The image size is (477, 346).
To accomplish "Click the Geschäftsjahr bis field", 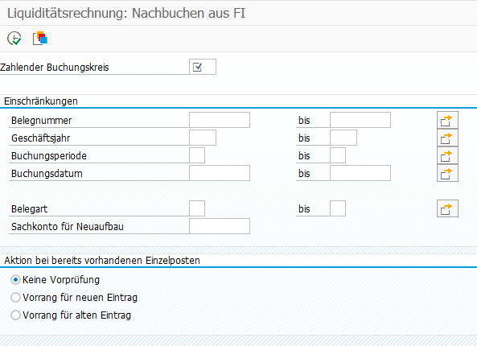I will 343,138.
